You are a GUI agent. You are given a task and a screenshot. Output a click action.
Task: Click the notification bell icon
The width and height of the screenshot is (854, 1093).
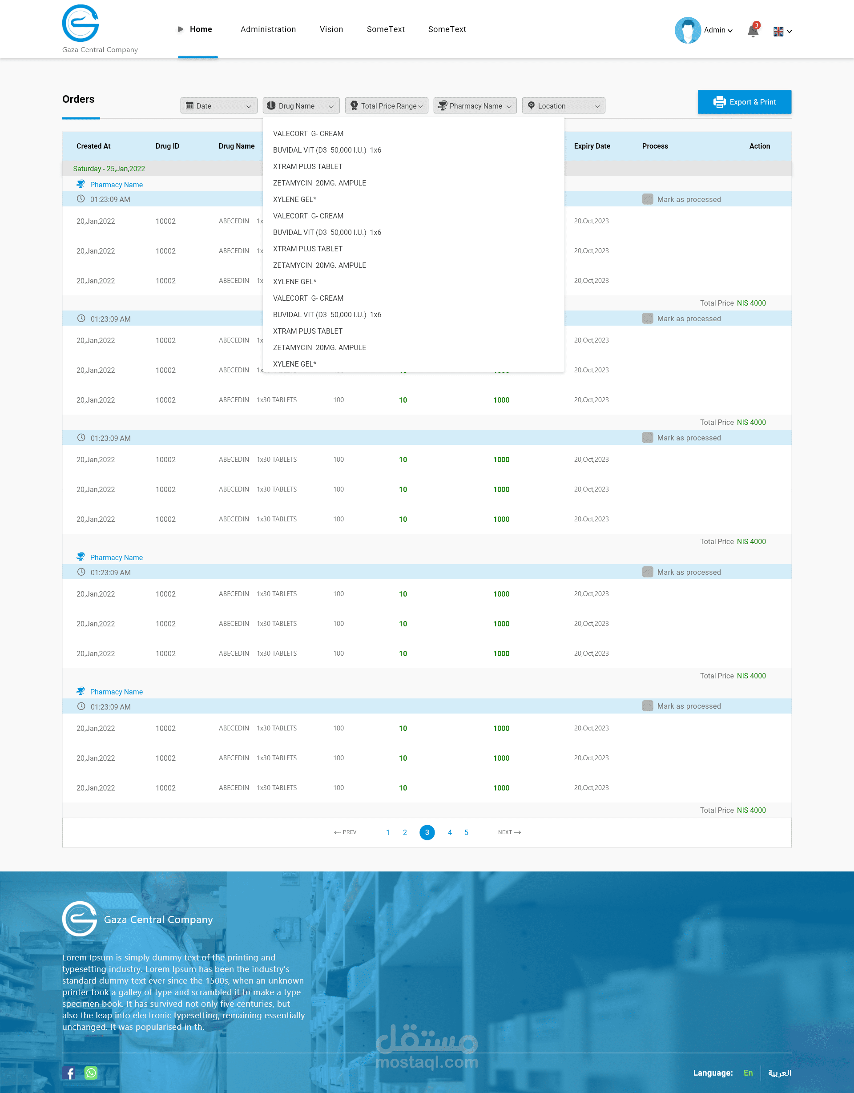753,31
